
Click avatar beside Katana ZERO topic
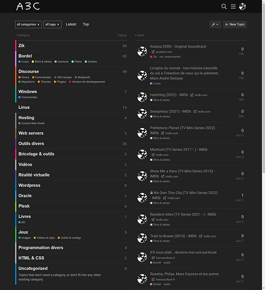(x=142, y=52)
